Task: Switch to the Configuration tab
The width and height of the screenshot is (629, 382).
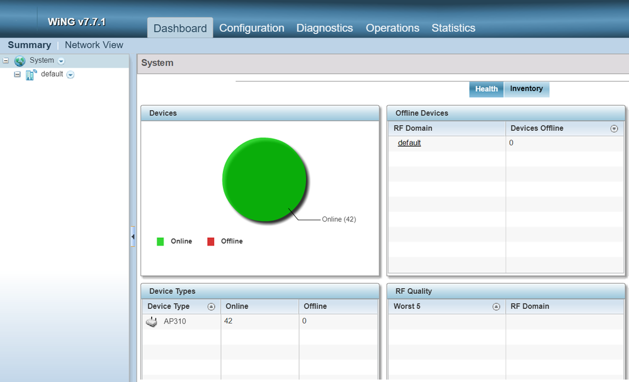Action: pos(251,28)
